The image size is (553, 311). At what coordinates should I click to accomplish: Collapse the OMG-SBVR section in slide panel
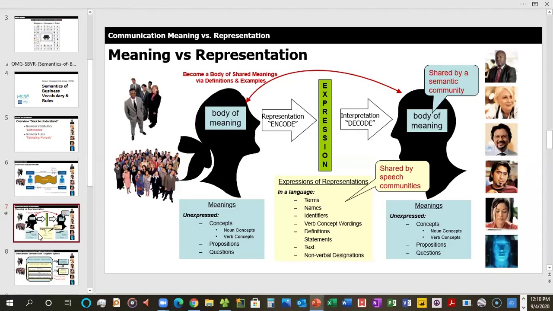click(x=6, y=64)
